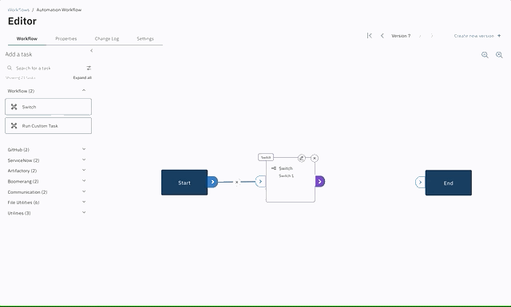Click Create new version button
The image size is (511, 307).
tap(477, 36)
